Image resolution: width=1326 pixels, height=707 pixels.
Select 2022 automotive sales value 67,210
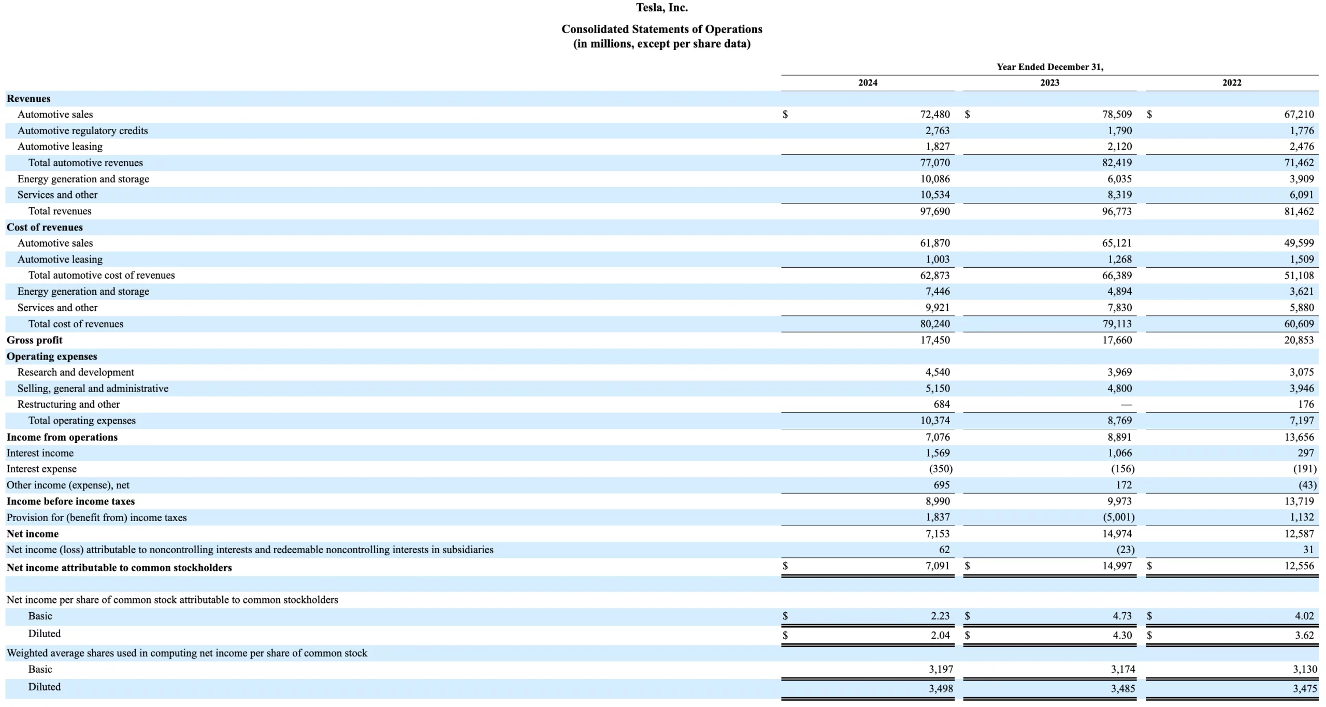(1299, 114)
